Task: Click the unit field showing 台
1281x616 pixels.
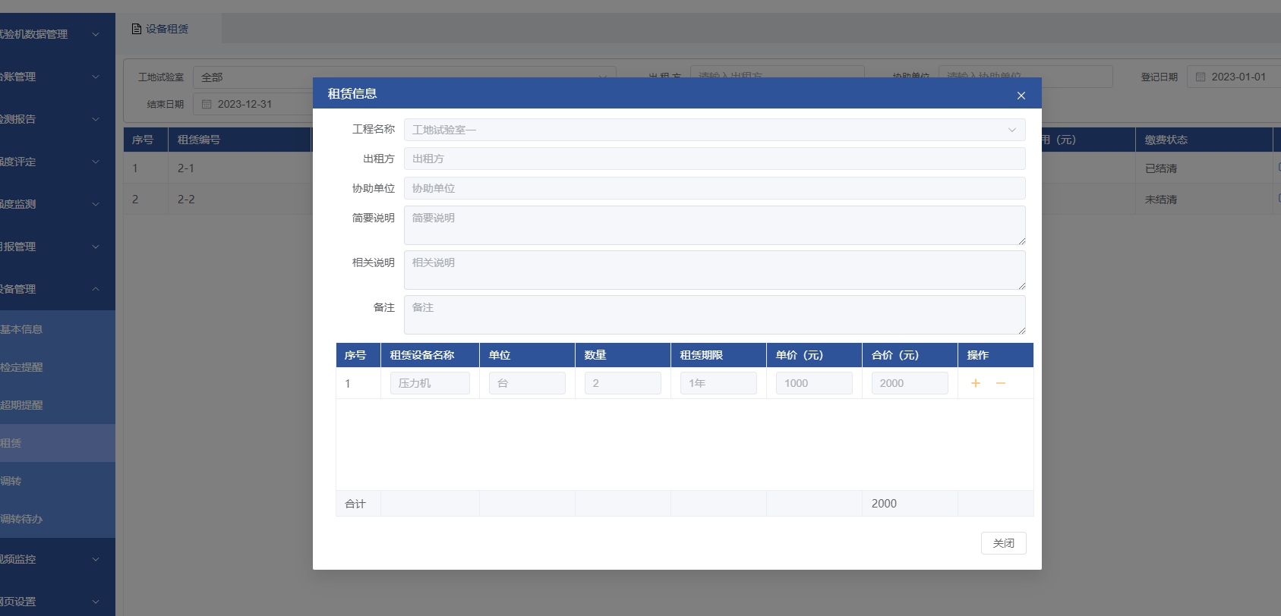Action: [x=527, y=383]
